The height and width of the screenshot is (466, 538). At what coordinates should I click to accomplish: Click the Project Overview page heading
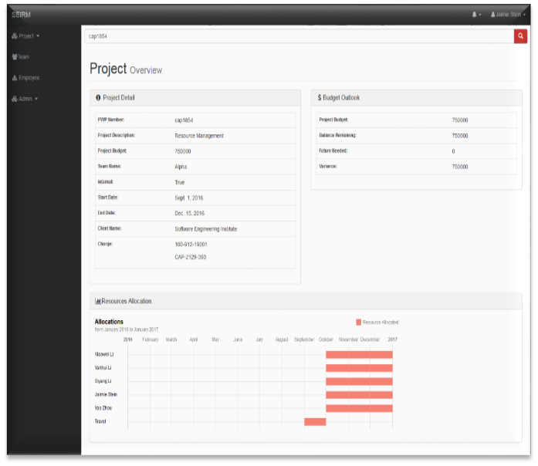[x=126, y=69]
